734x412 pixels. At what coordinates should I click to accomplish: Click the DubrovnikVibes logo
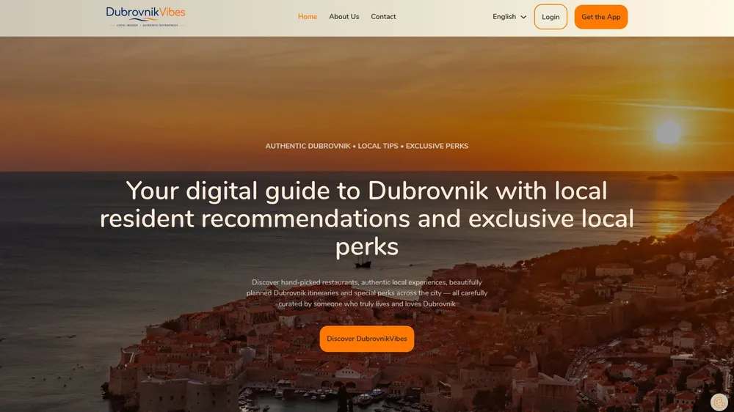(x=145, y=17)
